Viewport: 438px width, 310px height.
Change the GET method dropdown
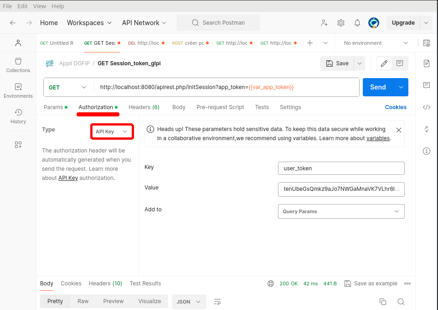click(67, 87)
